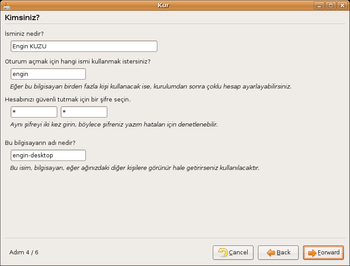Select the password confirmation field
Viewport: 350px width, 266px height.
[84, 112]
